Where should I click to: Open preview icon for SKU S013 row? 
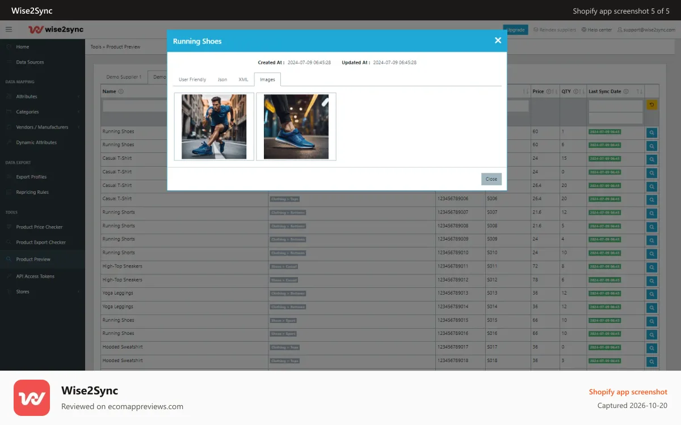tap(652, 294)
